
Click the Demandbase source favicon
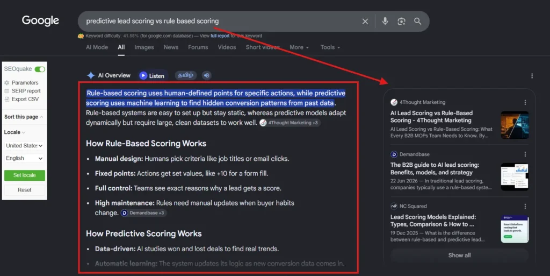[394, 154]
